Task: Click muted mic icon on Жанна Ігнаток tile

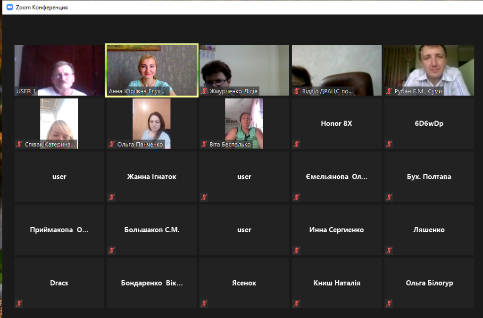Action: [111, 197]
